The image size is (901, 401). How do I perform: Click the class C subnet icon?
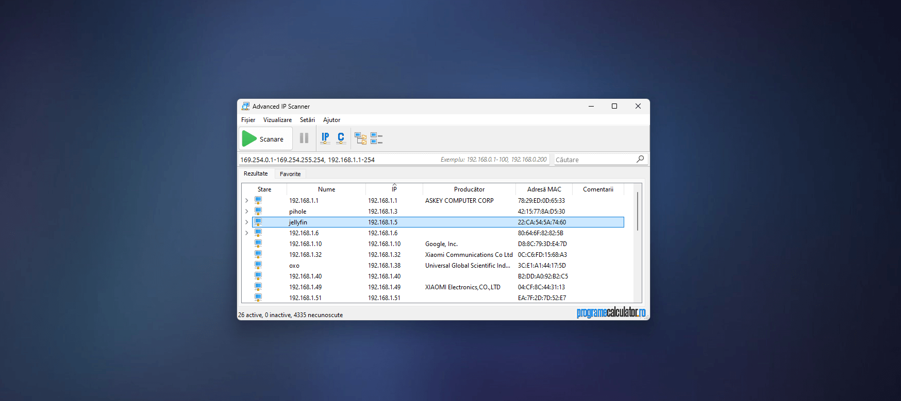click(341, 138)
